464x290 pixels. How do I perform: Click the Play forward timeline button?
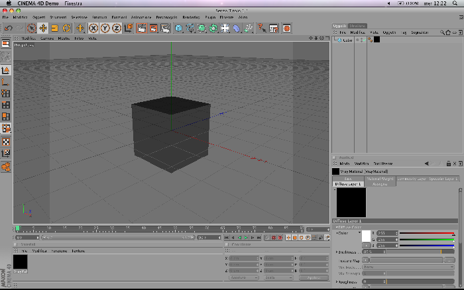246,238
